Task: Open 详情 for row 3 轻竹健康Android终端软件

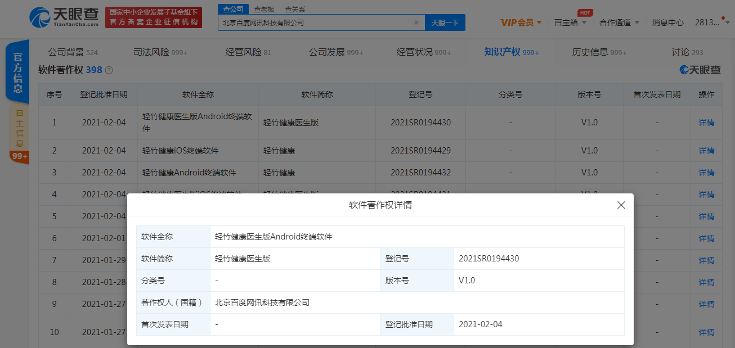Action: click(706, 173)
